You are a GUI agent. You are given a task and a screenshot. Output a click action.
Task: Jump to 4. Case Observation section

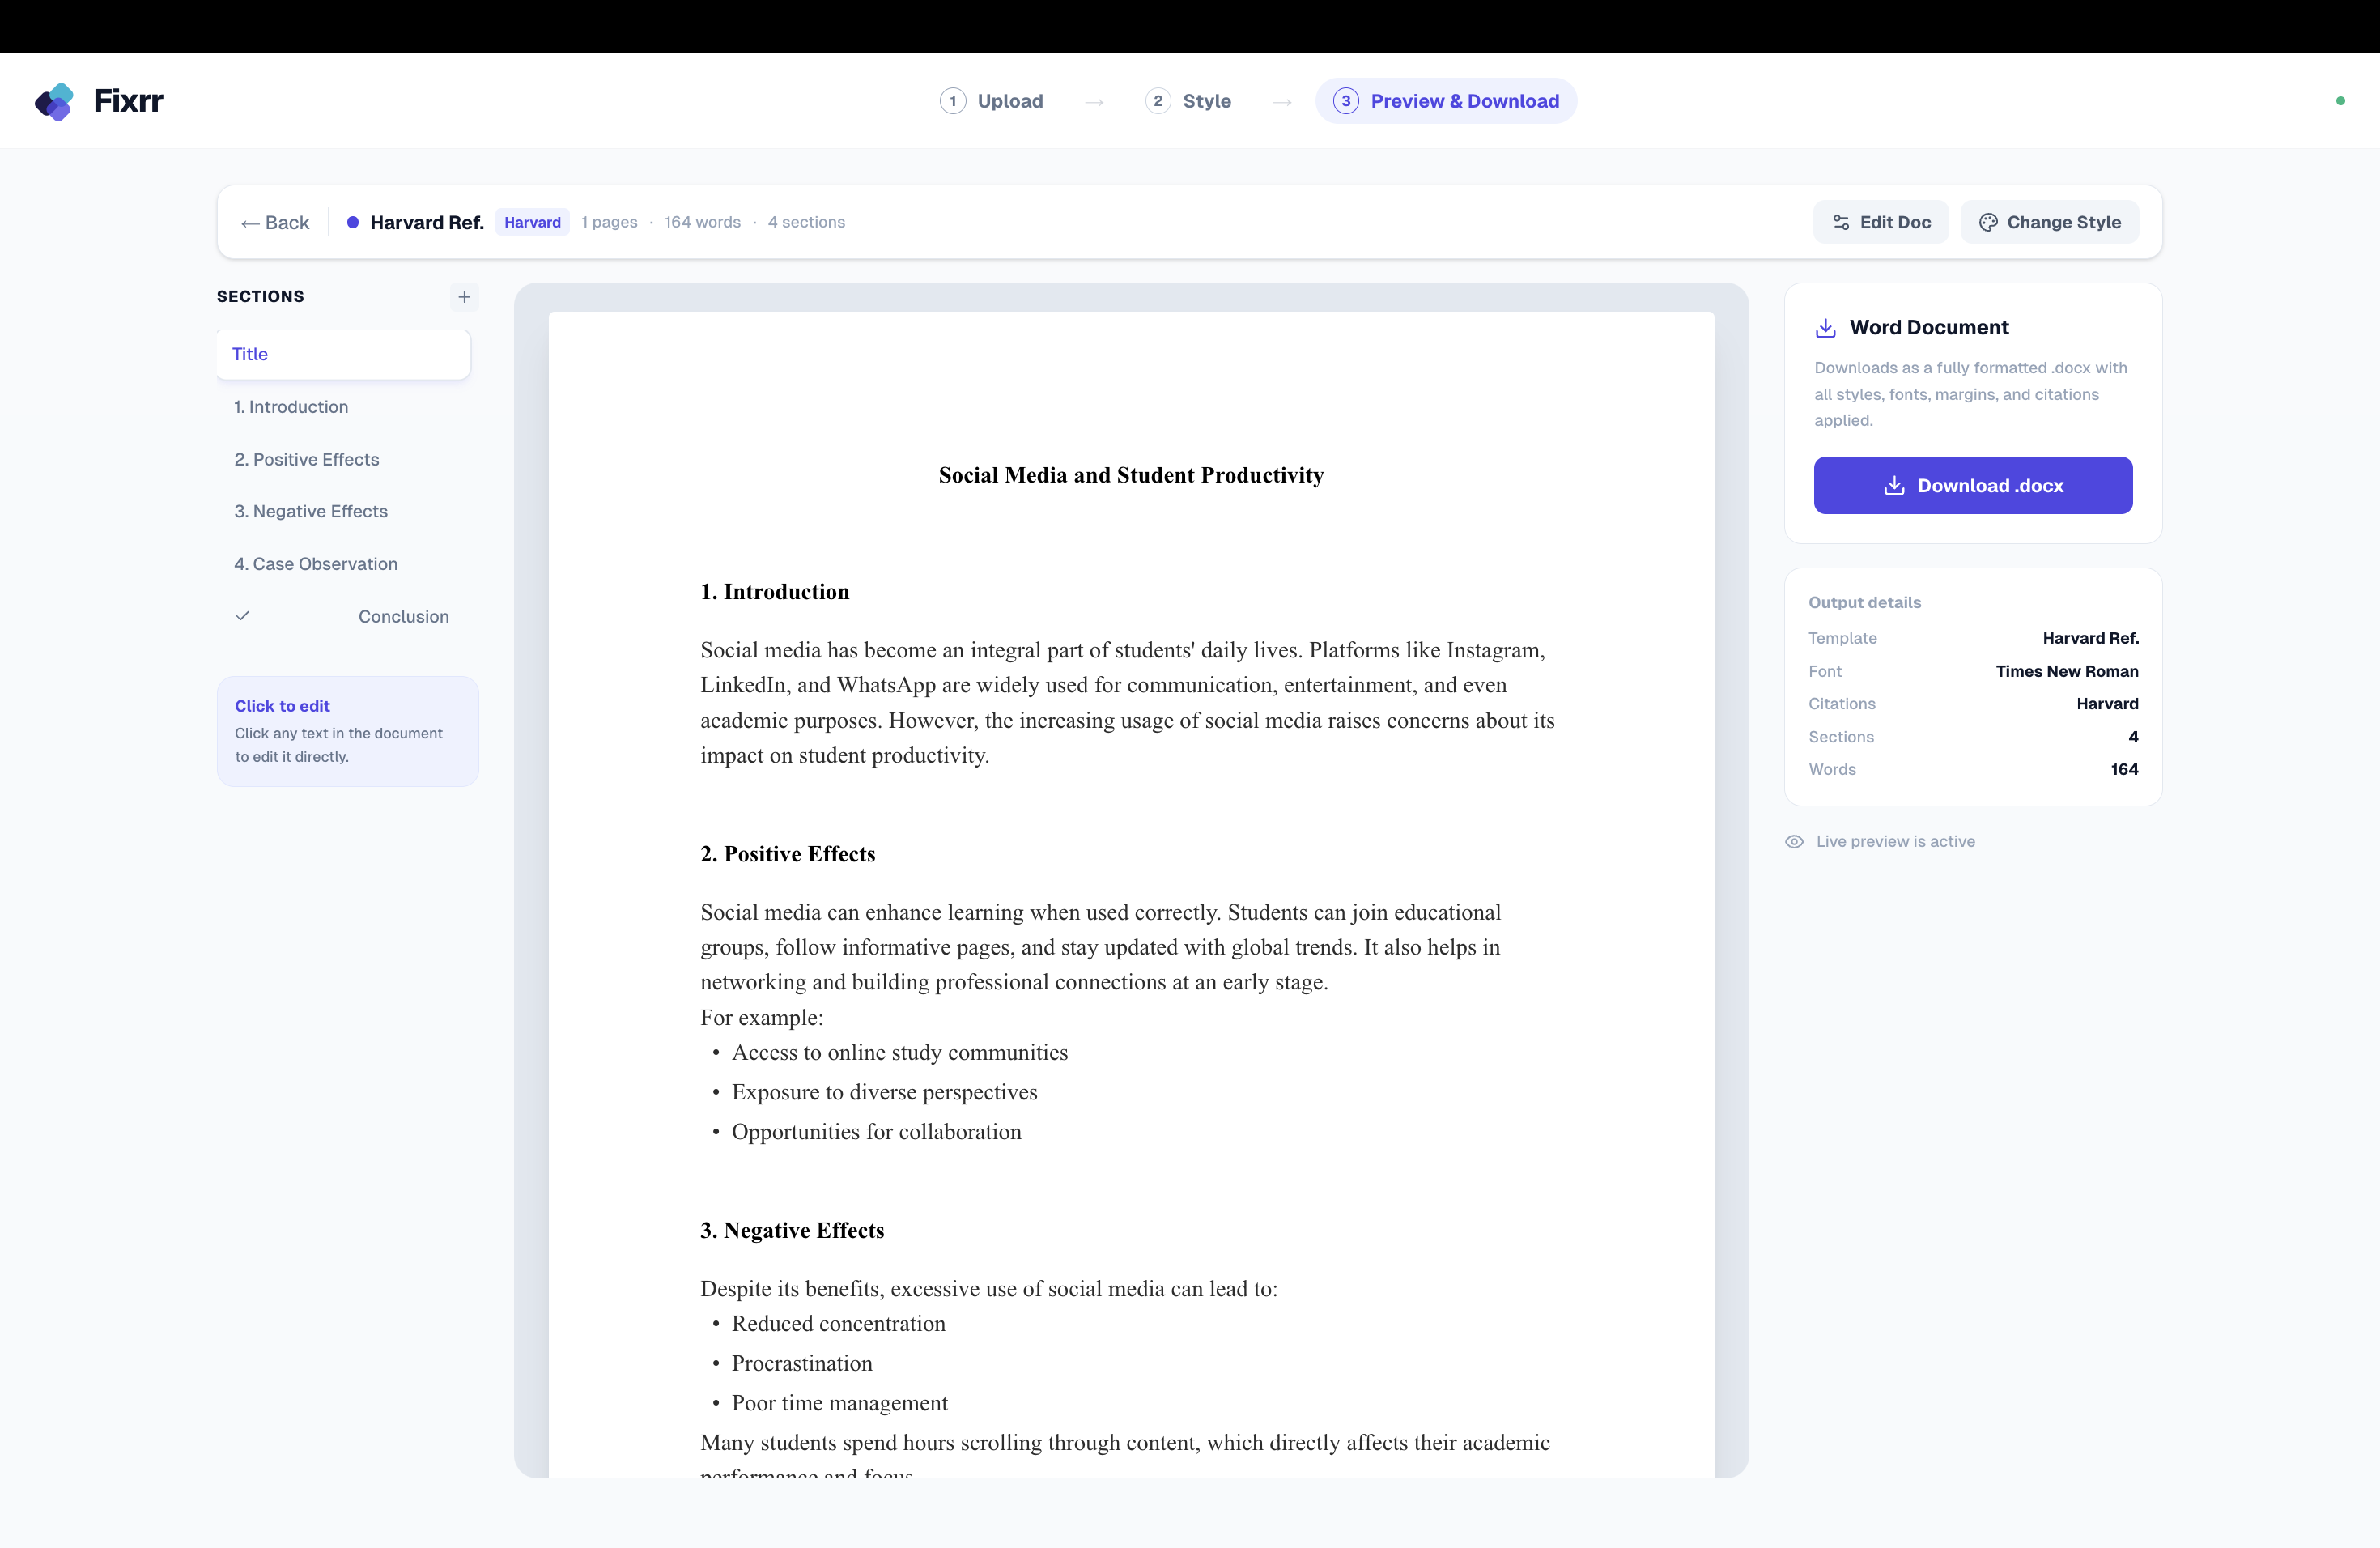tap(316, 564)
